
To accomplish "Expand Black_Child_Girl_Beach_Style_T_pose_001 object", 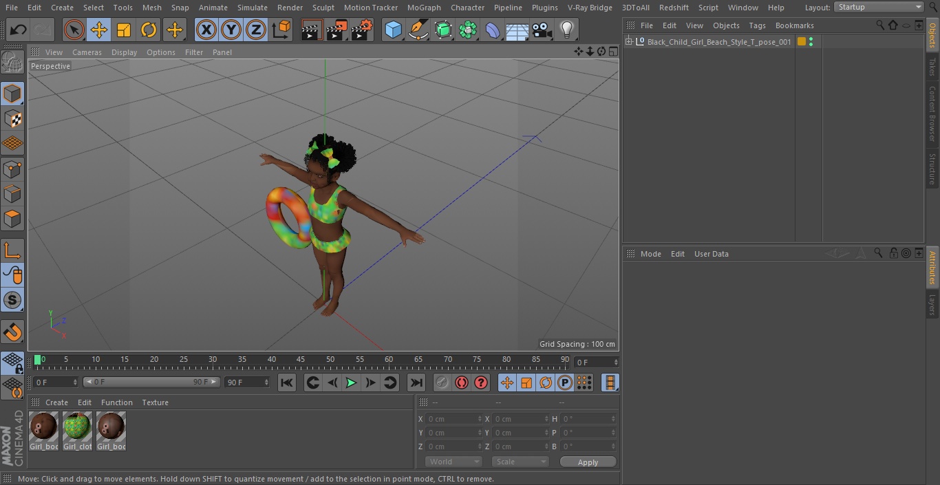I will pyautogui.click(x=628, y=42).
